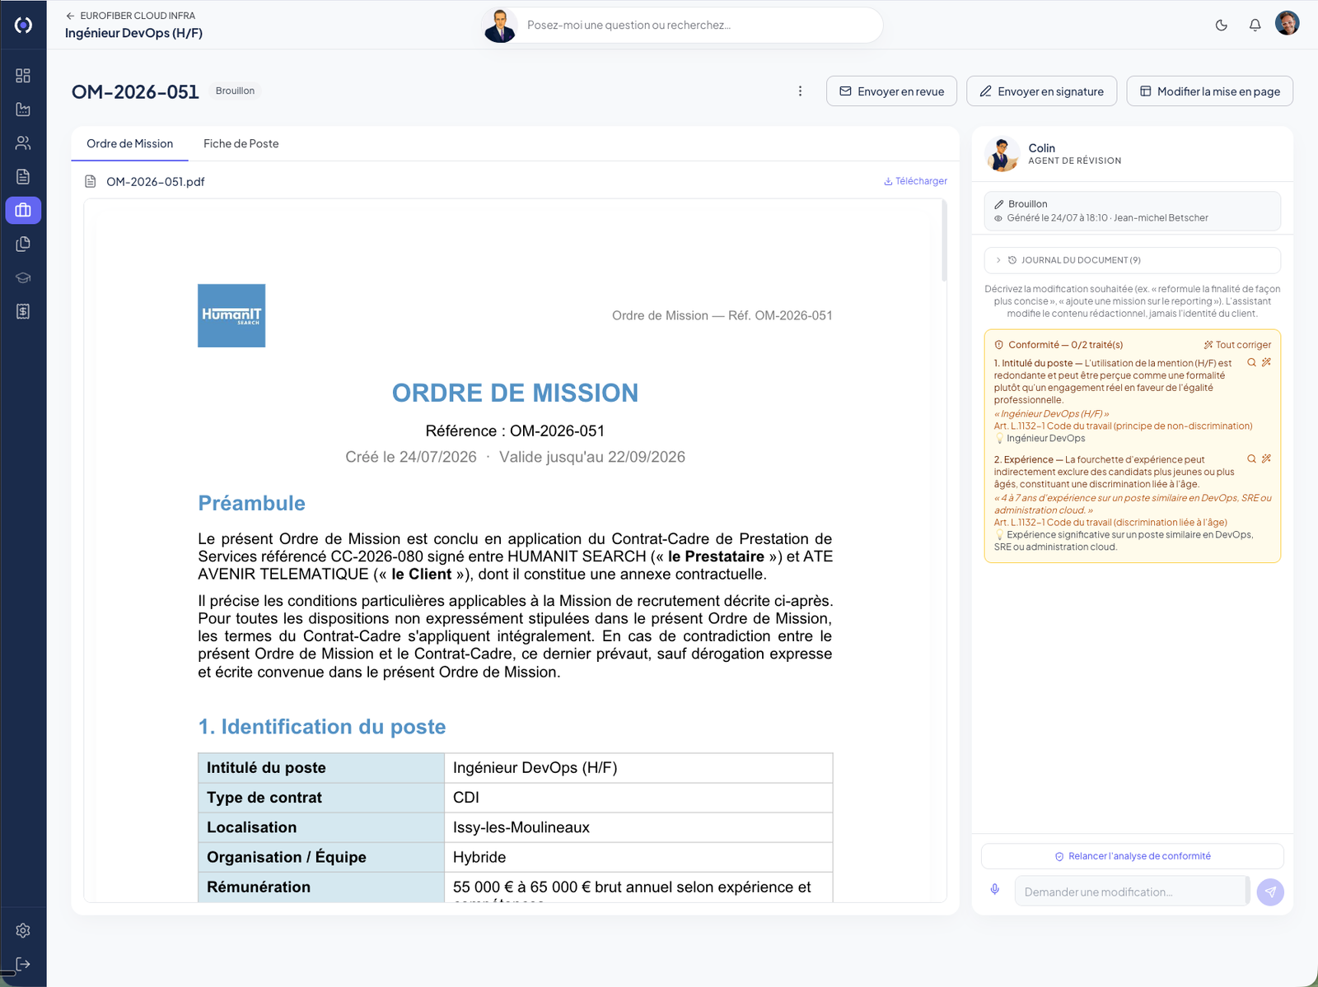Screen dimensions: 1318x987
Task: Switch to Fiche de Poste tab
Action: (241, 143)
